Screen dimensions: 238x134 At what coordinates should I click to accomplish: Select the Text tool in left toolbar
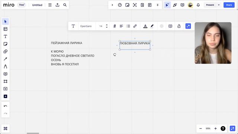[6, 36]
